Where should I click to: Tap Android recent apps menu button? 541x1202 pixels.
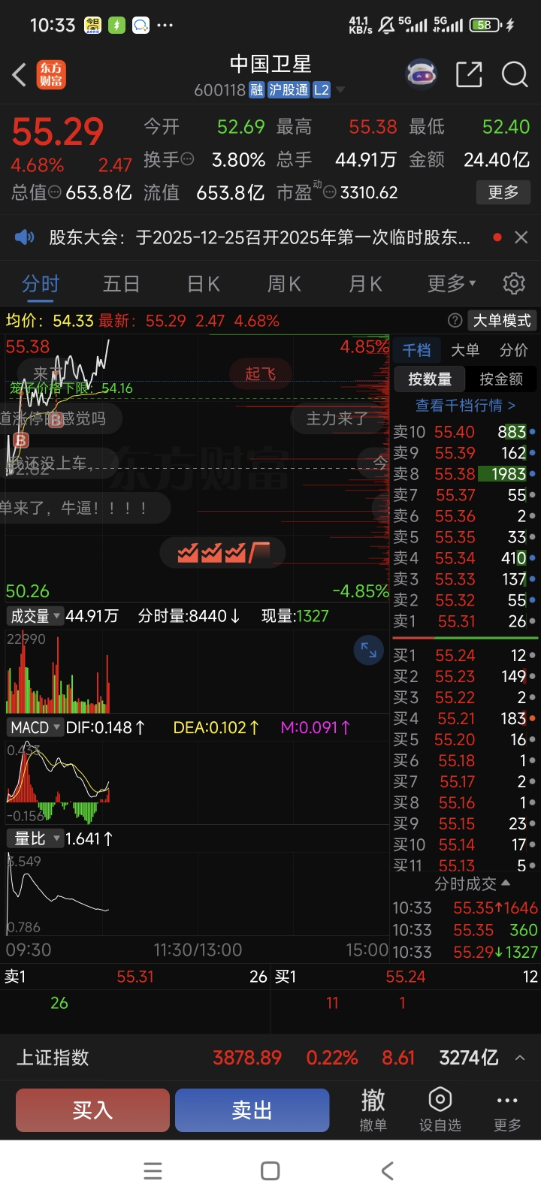(153, 1170)
